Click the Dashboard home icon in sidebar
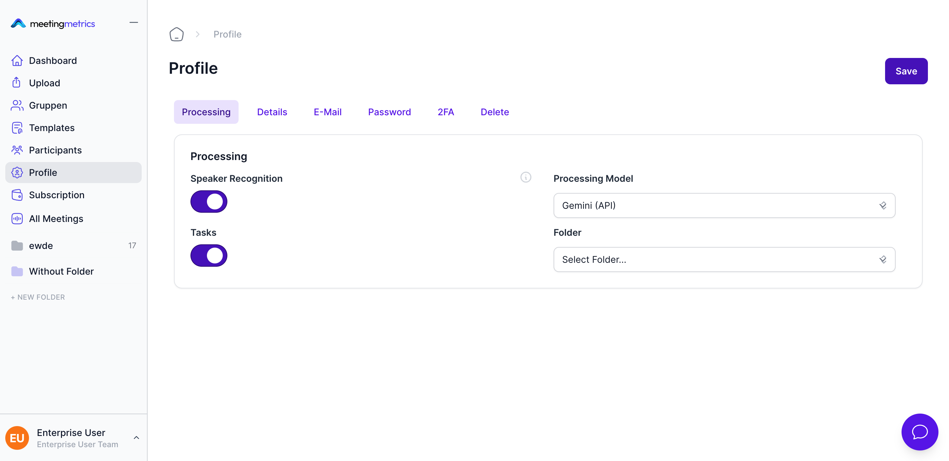Viewport: 949px width, 461px height. point(17,60)
